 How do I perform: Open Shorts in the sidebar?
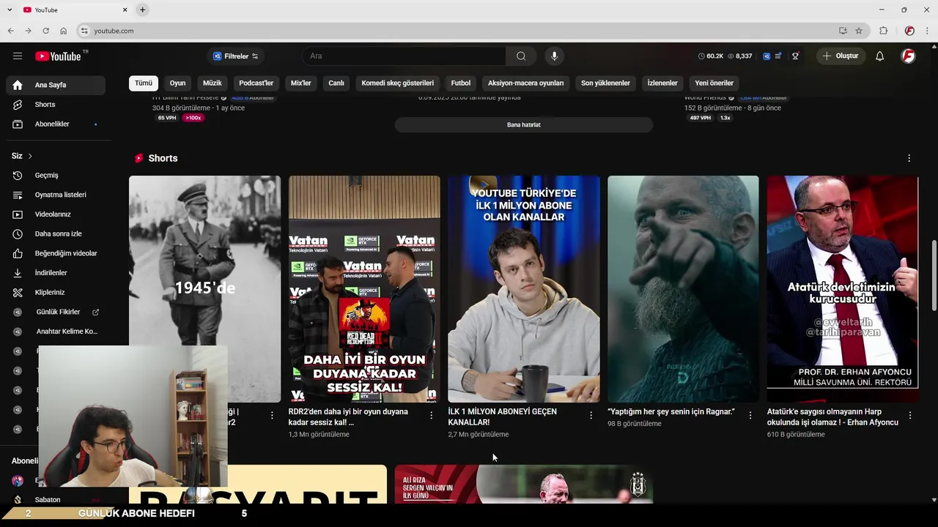pos(56,105)
